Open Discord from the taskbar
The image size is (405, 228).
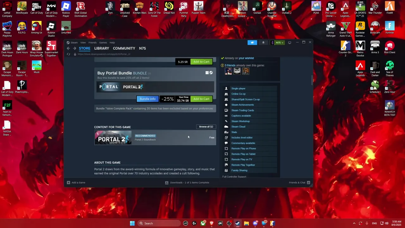[x=255, y=223]
